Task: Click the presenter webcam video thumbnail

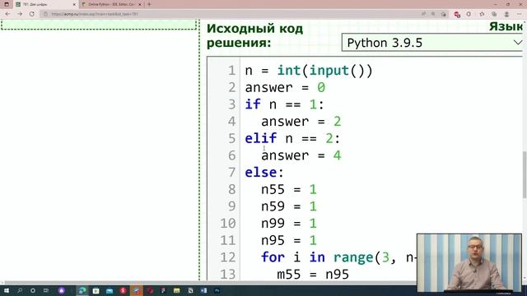Action: pyautogui.click(x=469, y=263)
